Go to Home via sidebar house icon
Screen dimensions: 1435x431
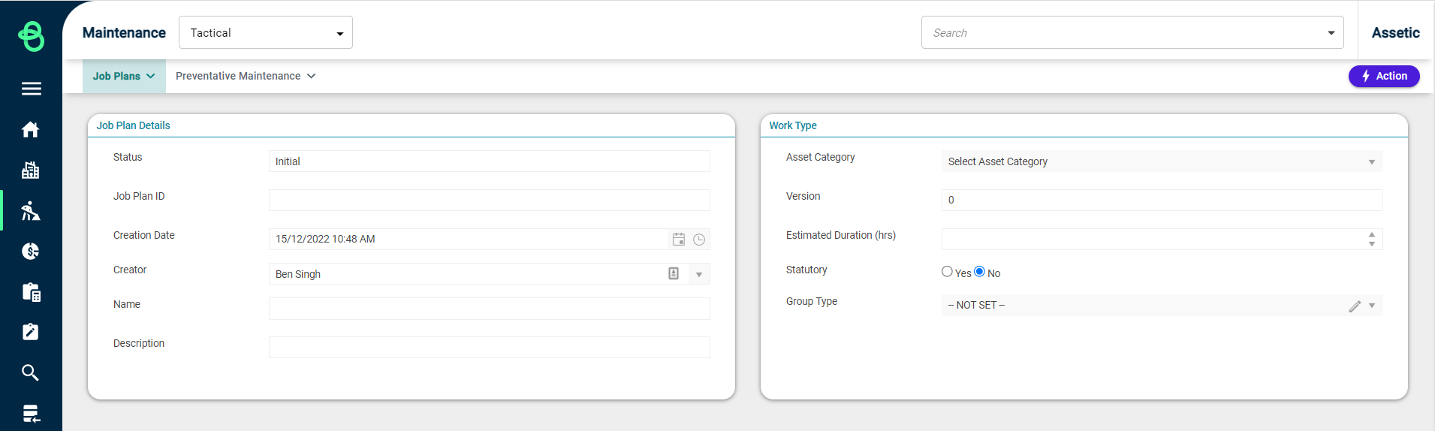pyautogui.click(x=31, y=130)
